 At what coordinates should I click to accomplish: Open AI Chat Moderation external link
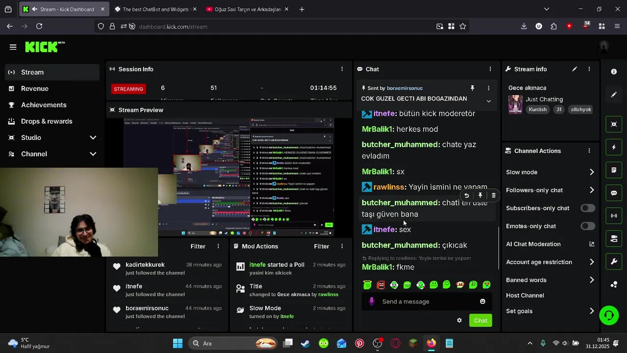click(592, 244)
